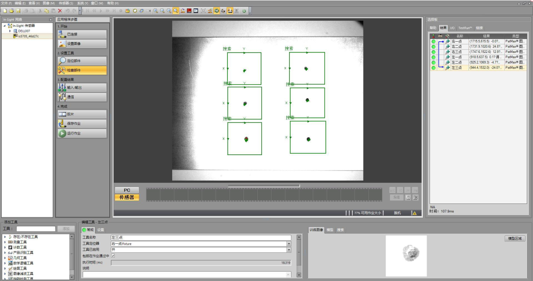Click the filmstrip slider above the timeline
The image size is (533, 281).
tap(264, 186)
